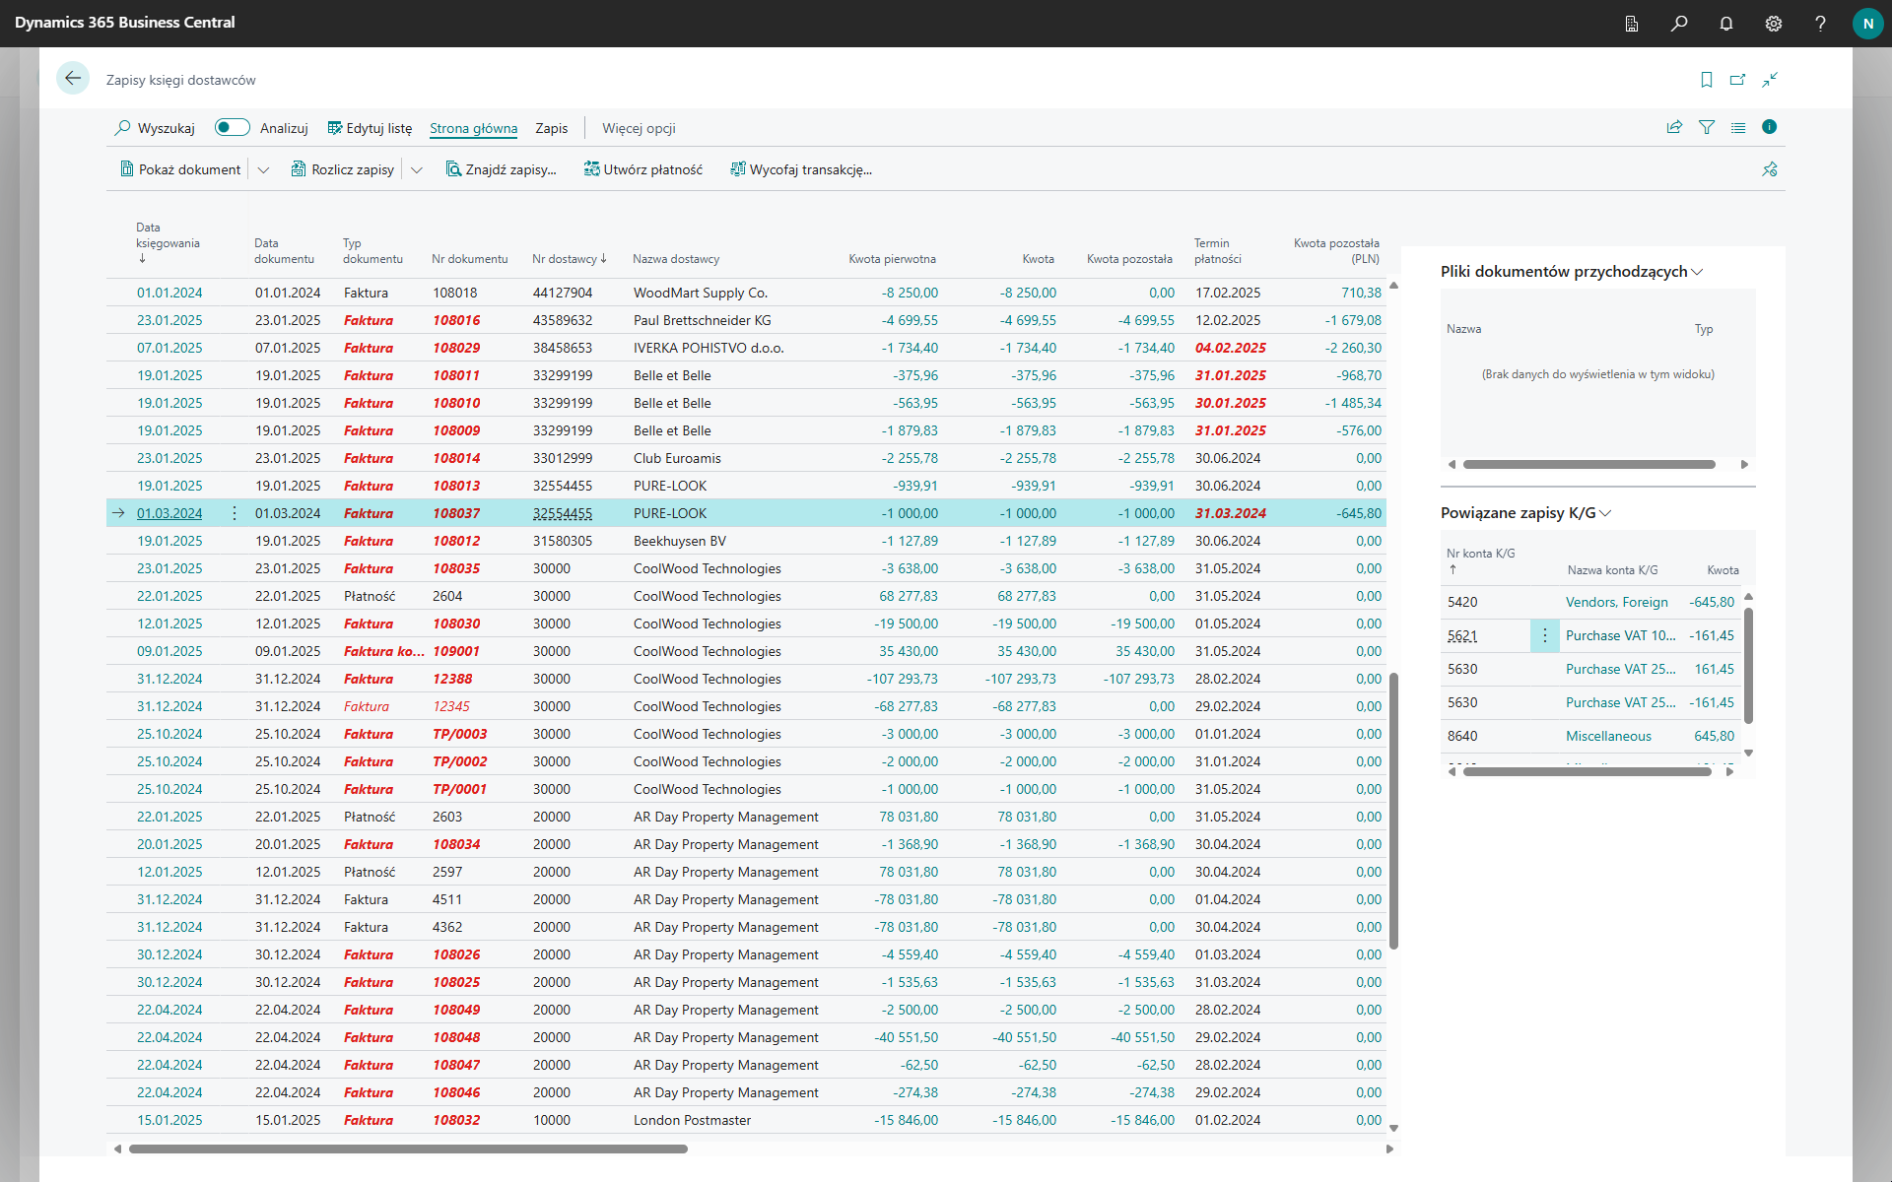Screen dimensions: 1892x1182
Task: Click Nazwa dostawcy column header
Action: click(x=676, y=259)
